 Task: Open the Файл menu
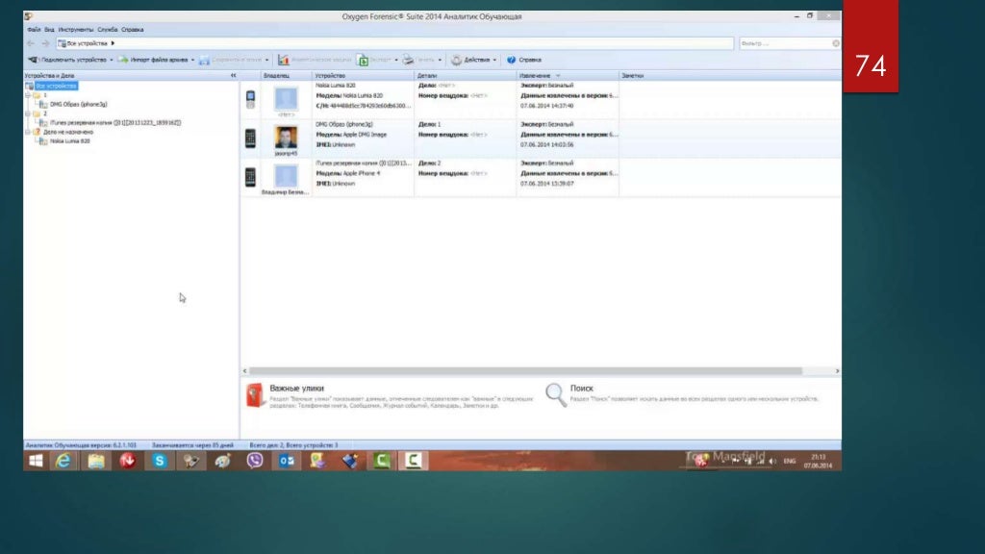pos(34,30)
